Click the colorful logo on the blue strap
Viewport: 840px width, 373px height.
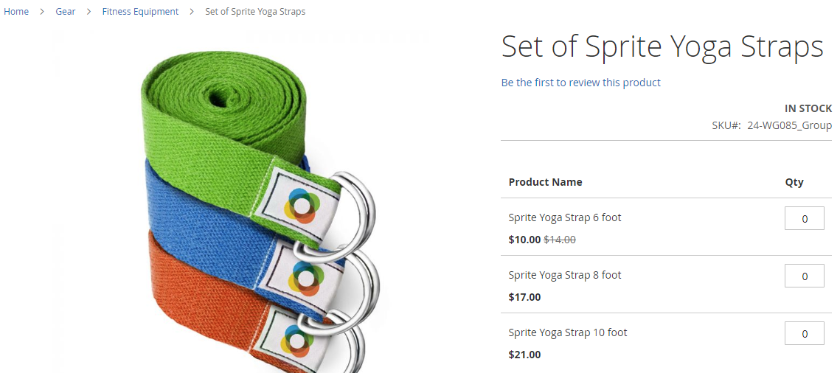tap(306, 278)
